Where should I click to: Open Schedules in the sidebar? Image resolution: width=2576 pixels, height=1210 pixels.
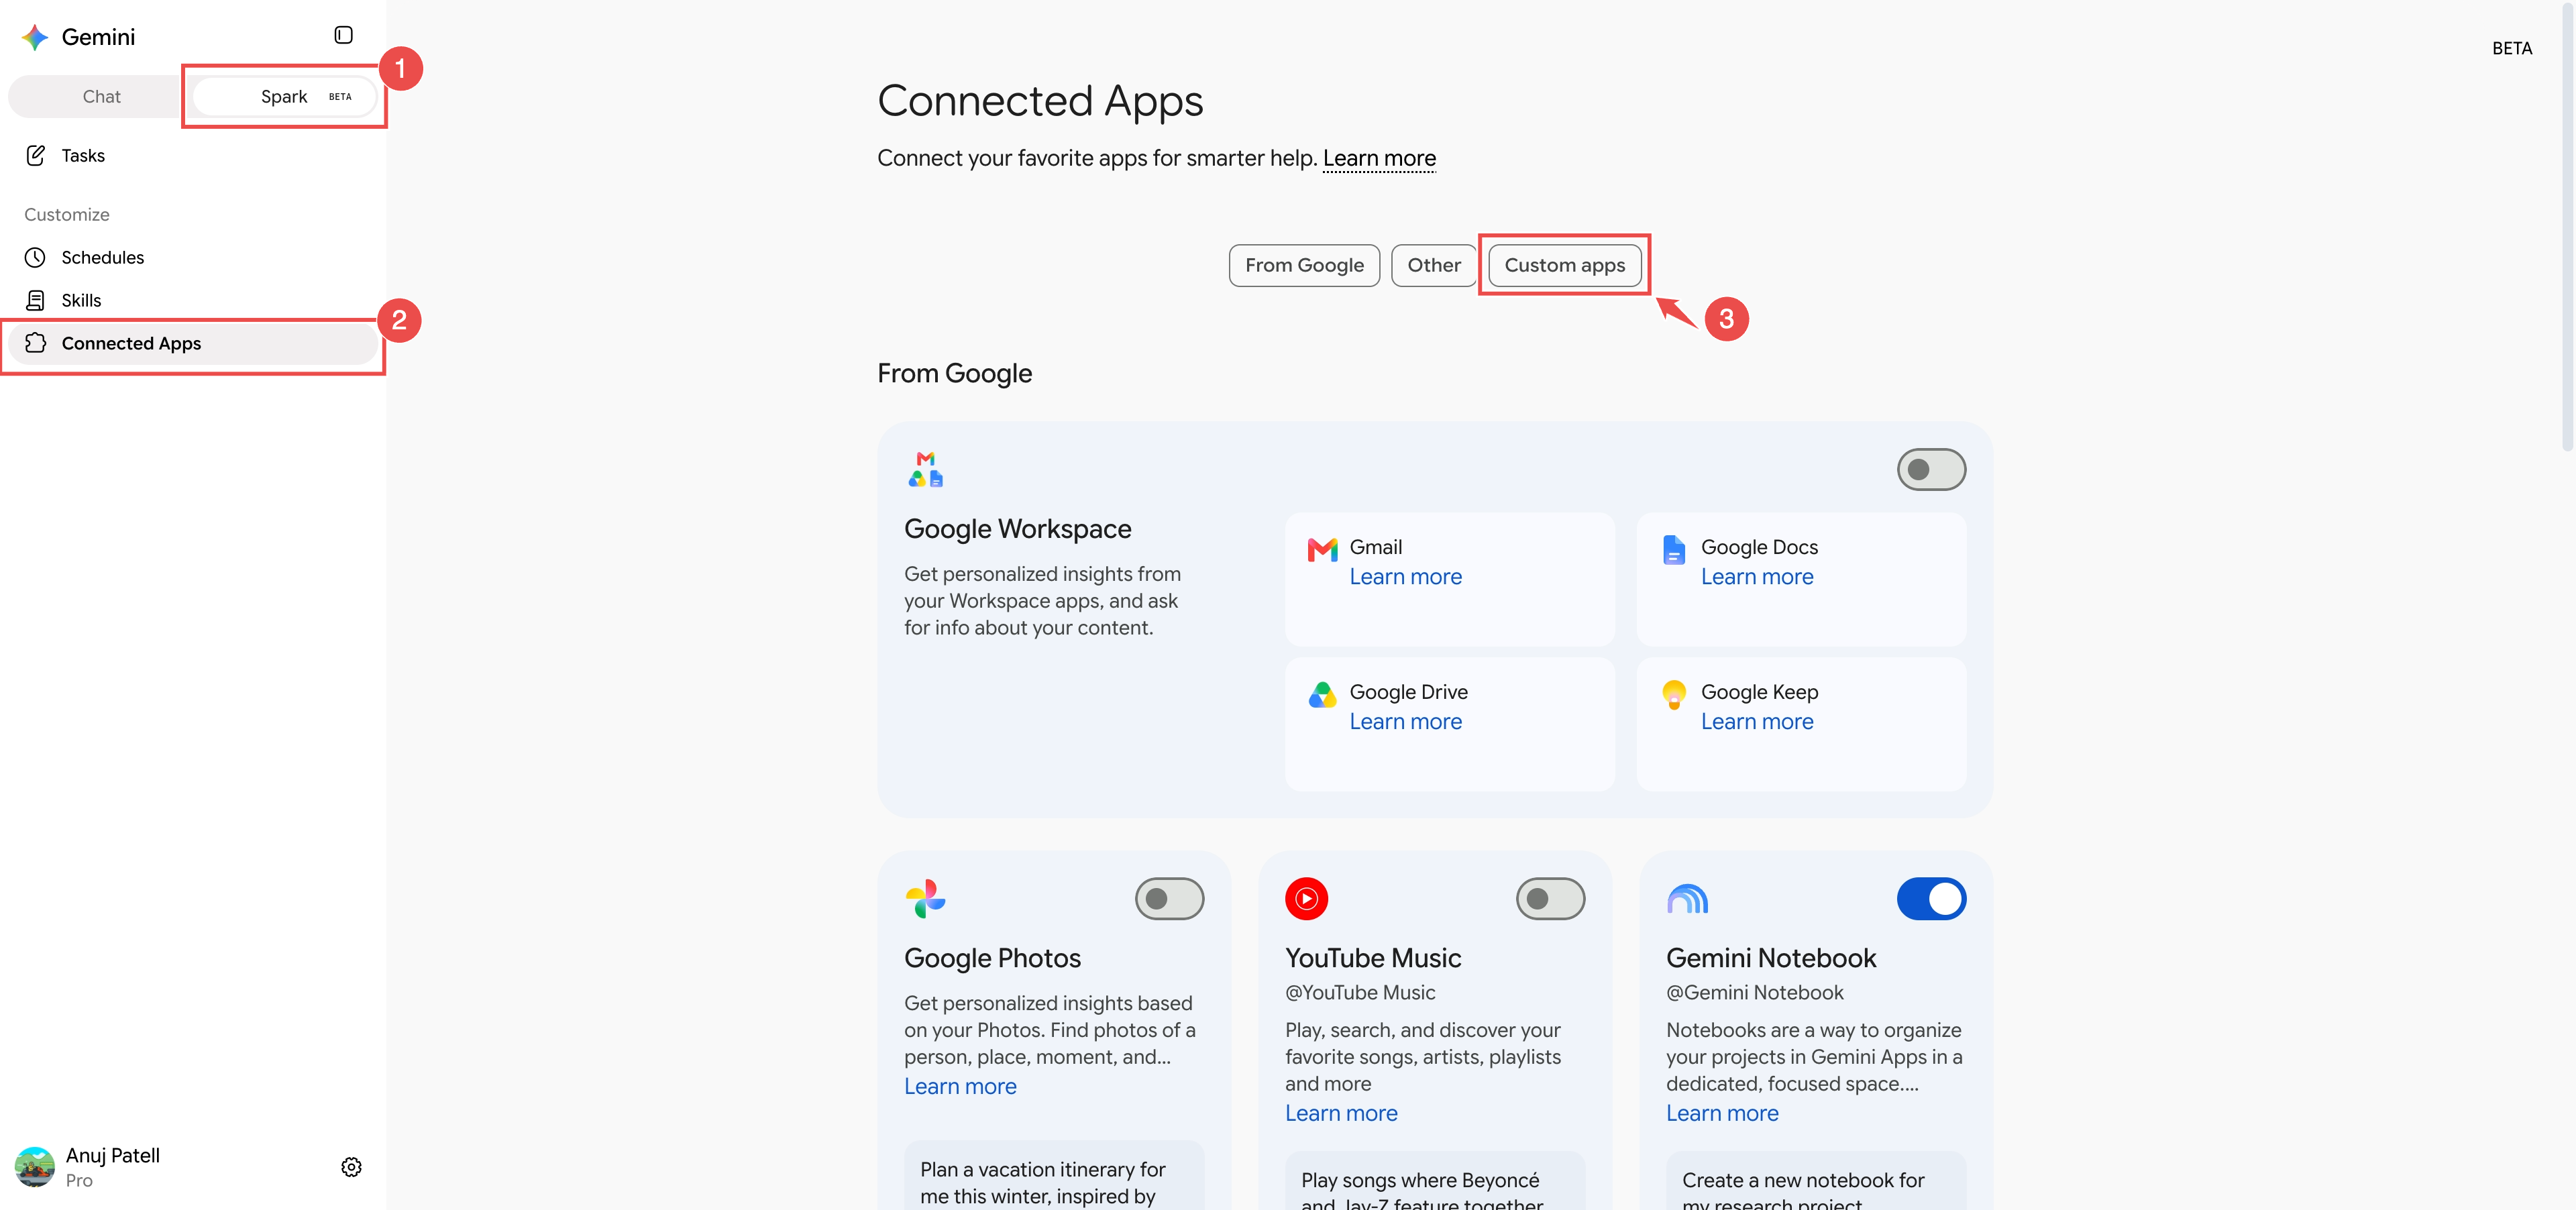pos(193,257)
